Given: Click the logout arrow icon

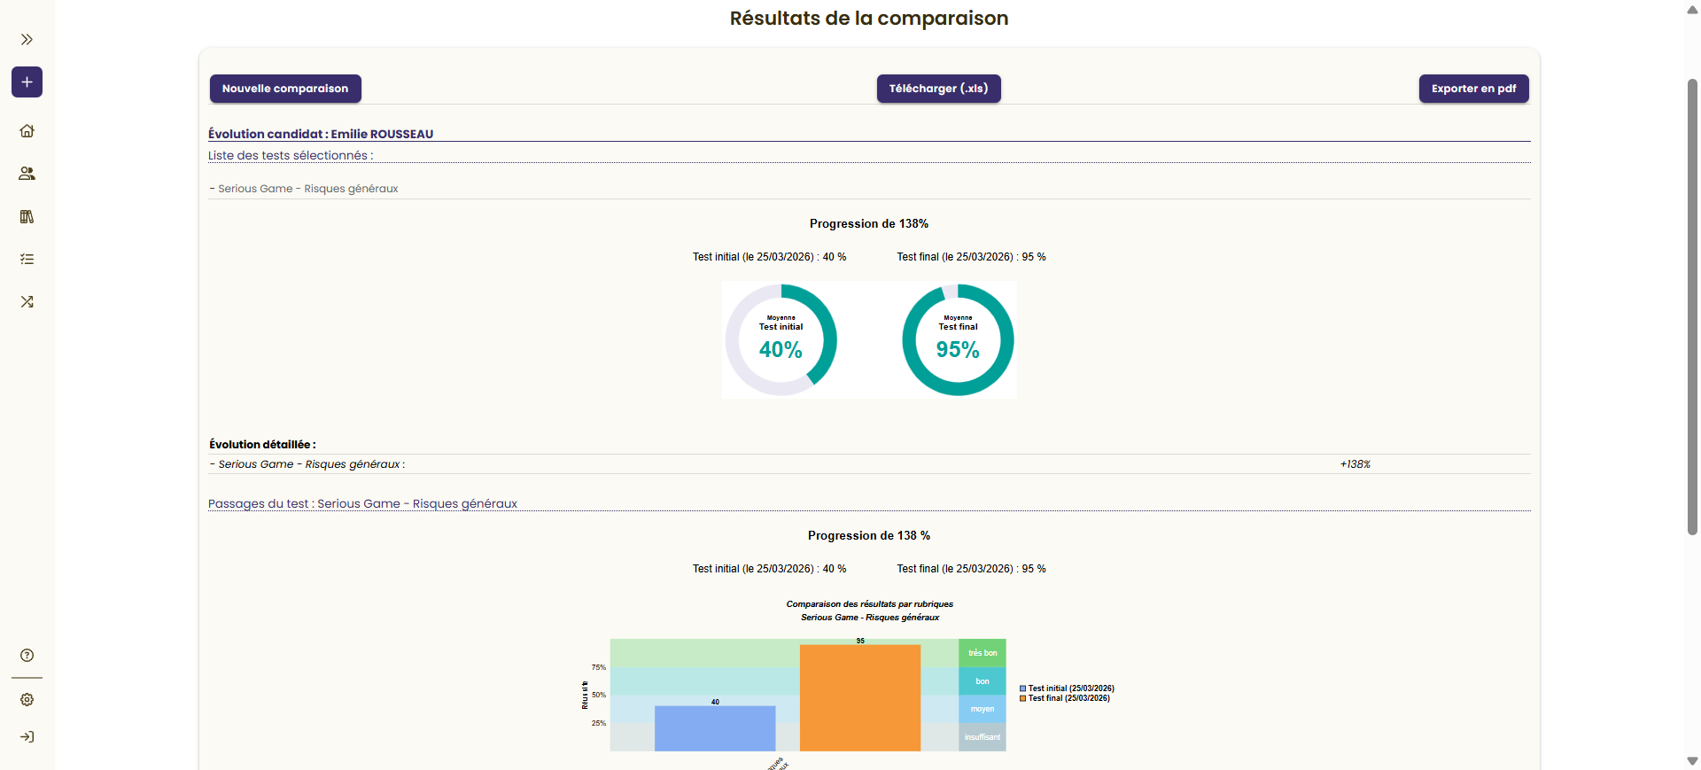Looking at the screenshot, I should pos(27,737).
